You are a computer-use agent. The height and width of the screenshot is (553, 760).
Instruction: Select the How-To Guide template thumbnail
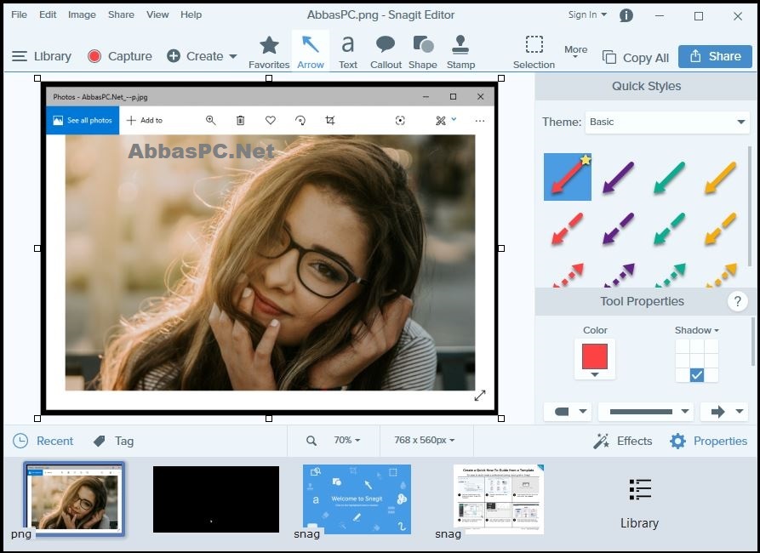pyautogui.click(x=498, y=499)
